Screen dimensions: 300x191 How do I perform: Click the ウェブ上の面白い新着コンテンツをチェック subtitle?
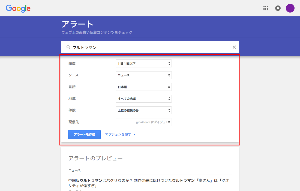97,32
